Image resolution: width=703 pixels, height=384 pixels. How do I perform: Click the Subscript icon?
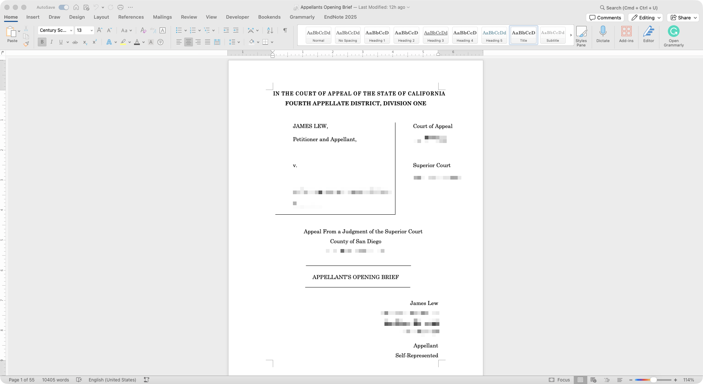click(x=85, y=42)
